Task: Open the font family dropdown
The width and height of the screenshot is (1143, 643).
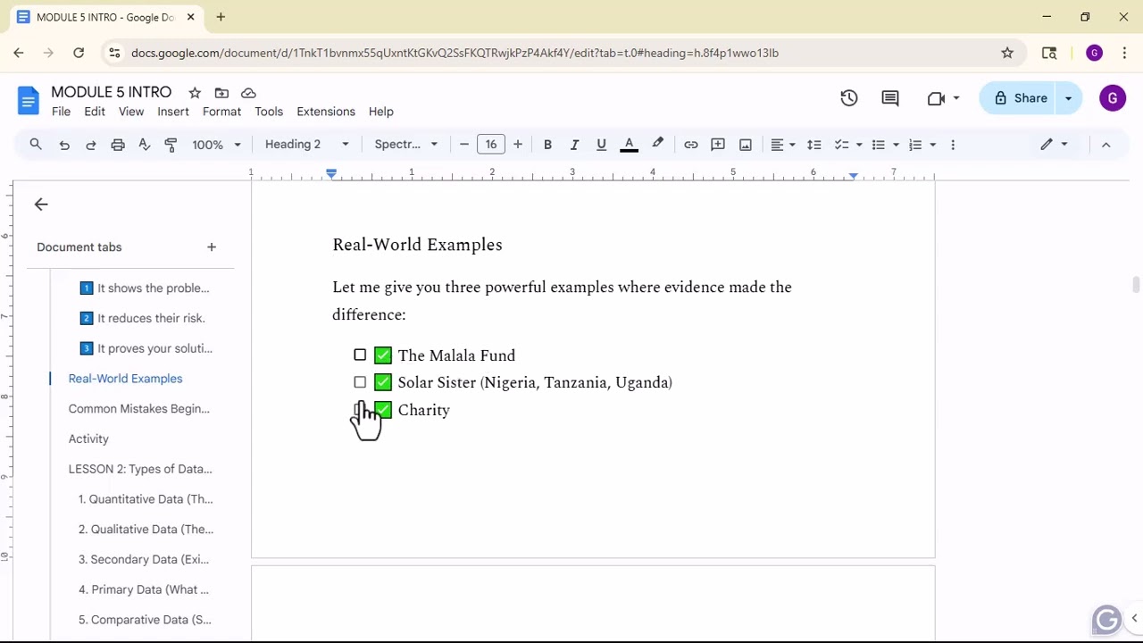Action: coord(406,145)
